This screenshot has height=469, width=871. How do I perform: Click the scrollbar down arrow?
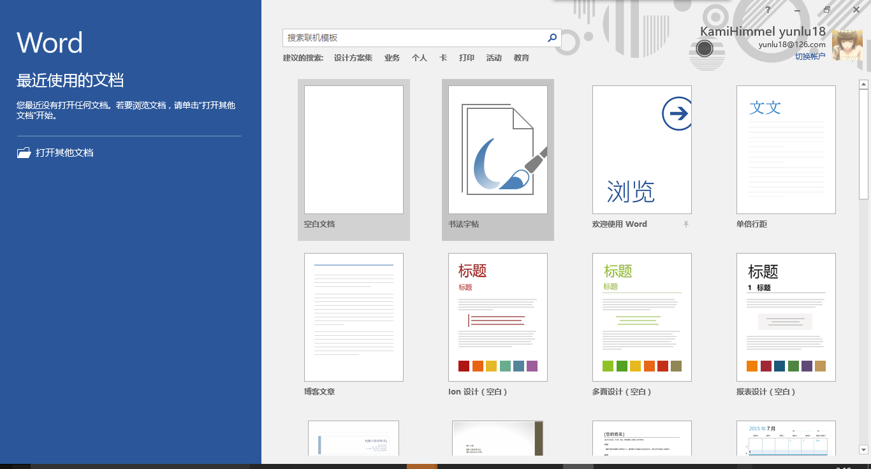tap(863, 449)
